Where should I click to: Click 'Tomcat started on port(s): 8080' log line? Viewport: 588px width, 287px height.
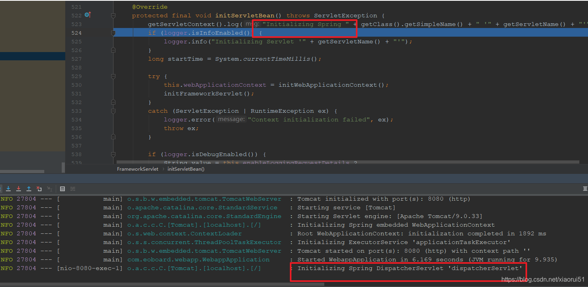tap(414, 251)
